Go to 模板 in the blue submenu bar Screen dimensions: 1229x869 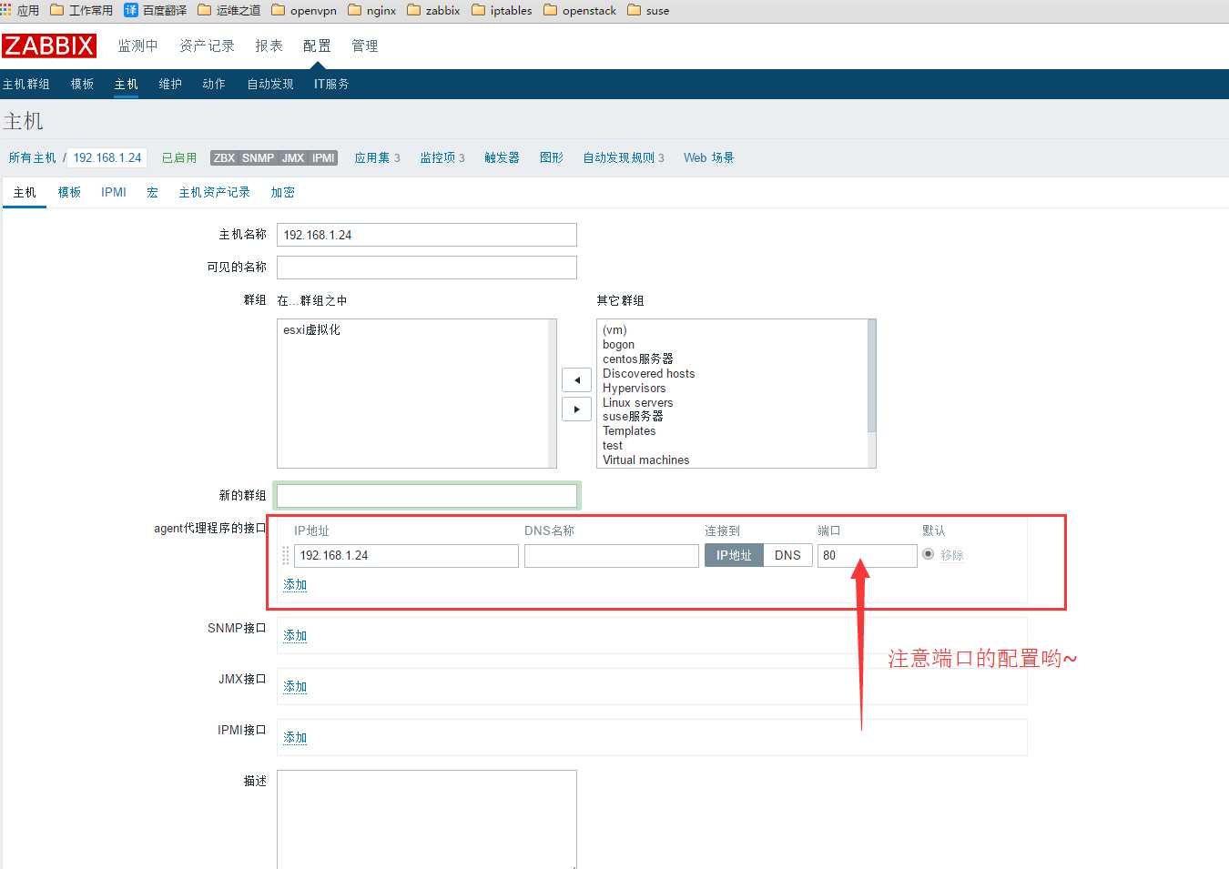(x=82, y=84)
